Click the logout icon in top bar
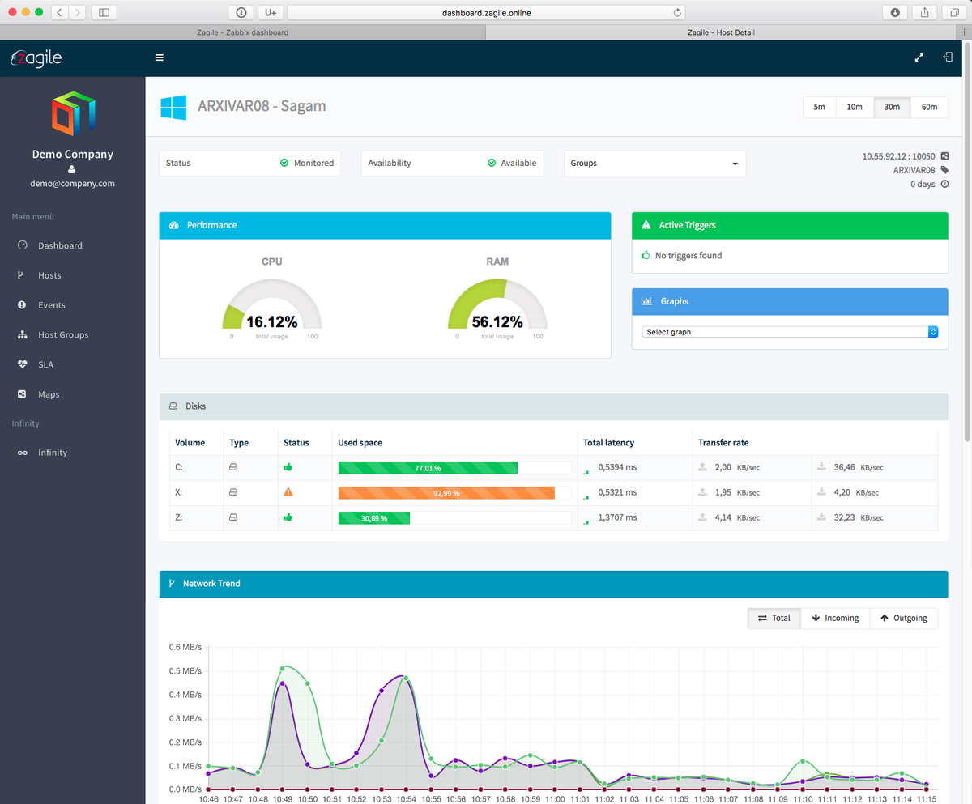This screenshot has width=972, height=804. click(948, 57)
